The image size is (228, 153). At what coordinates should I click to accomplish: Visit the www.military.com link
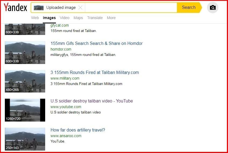click(65, 78)
